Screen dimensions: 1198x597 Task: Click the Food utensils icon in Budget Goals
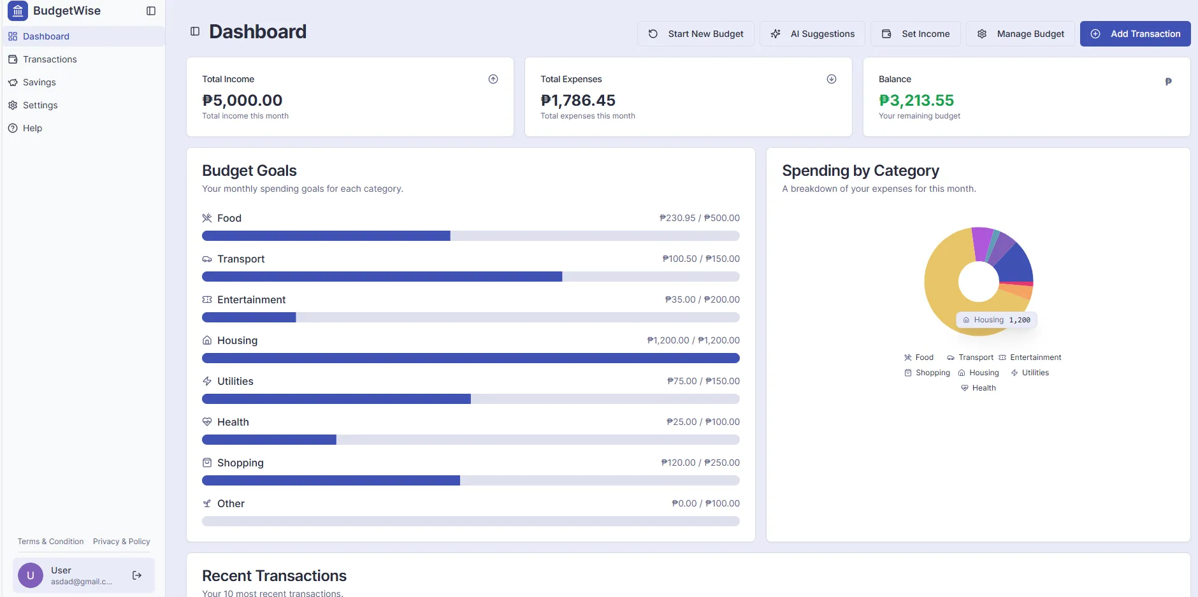207,218
